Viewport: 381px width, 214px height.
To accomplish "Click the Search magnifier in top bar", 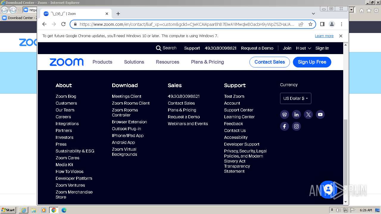I will click(159, 48).
